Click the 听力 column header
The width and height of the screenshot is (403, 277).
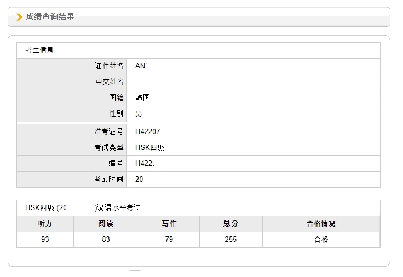pos(45,223)
